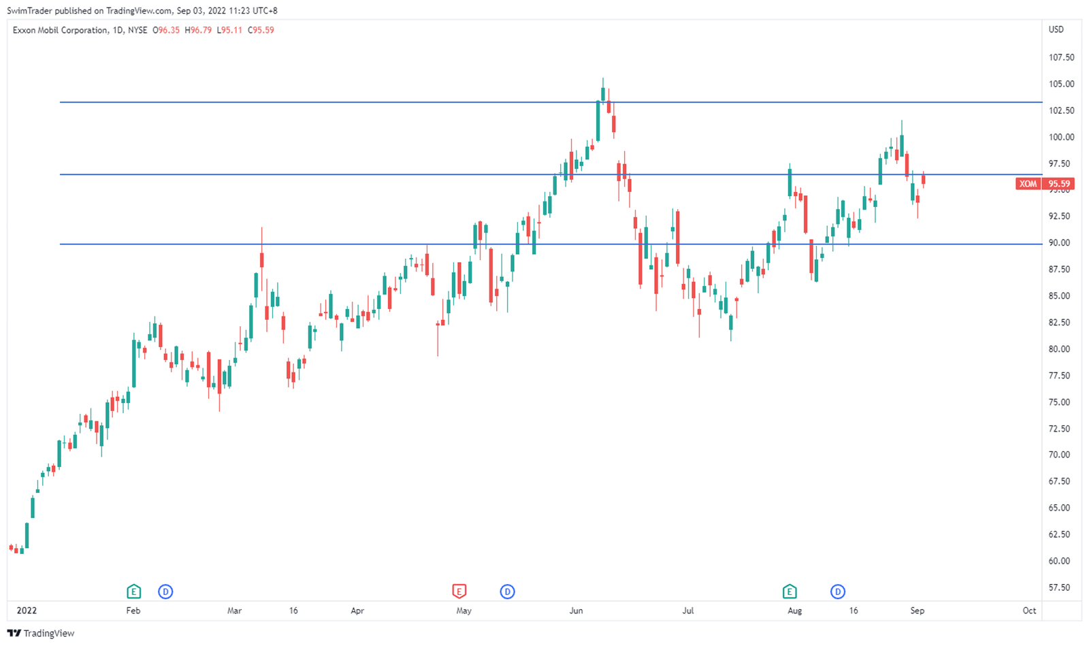
Task: Click the February earnings E marker
Action: coord(133,592)
